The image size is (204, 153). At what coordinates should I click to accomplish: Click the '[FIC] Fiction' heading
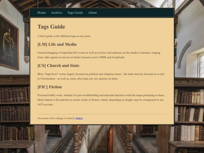click(x=49, y=87)
